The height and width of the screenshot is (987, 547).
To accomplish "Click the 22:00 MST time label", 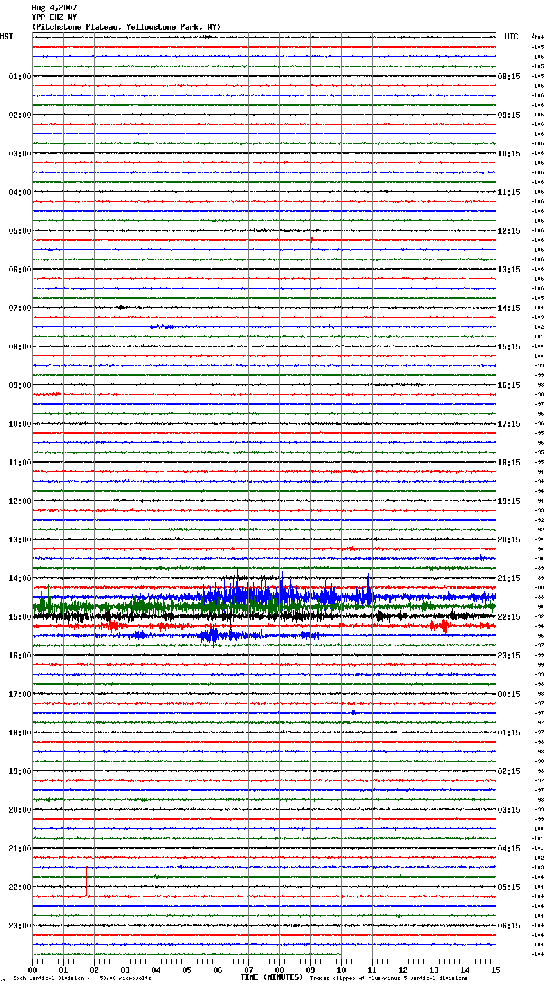I will tap(19, 887).
